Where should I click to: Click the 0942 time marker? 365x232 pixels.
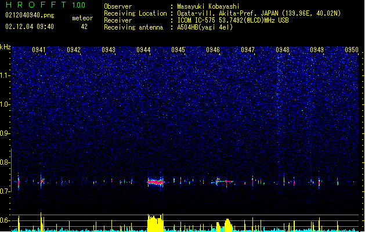74,50
